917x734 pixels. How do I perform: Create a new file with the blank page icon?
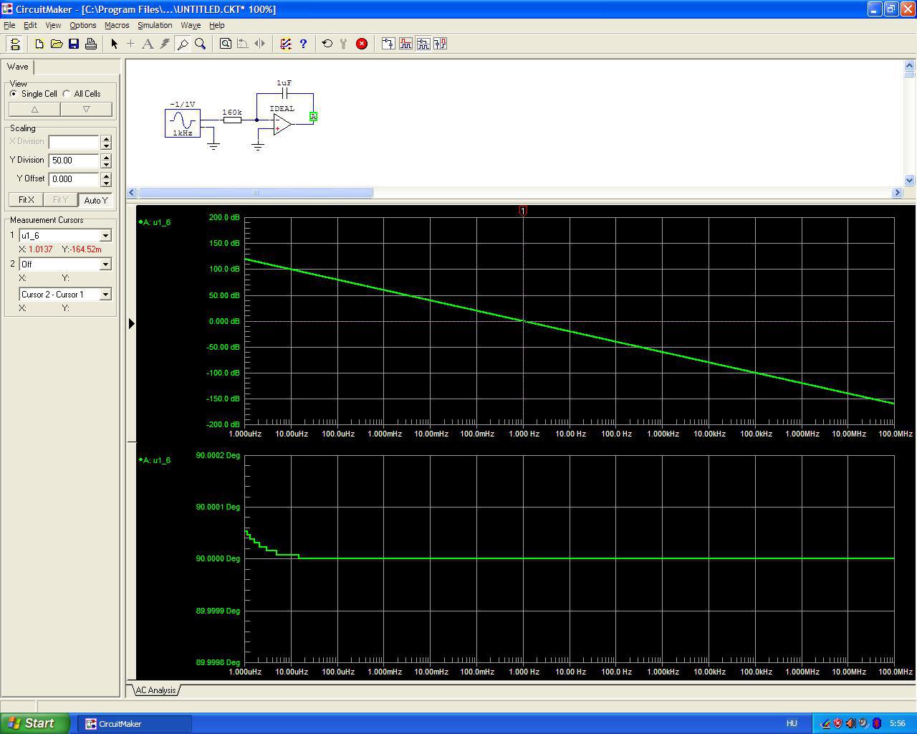39,44
